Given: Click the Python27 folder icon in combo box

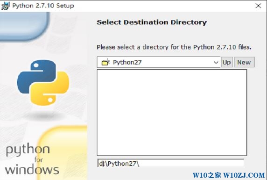Looking at the screenshot, I should click(x=105, y=62).
